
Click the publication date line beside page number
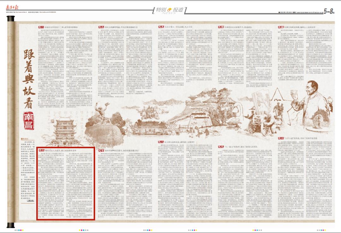[x=300, y=13]
